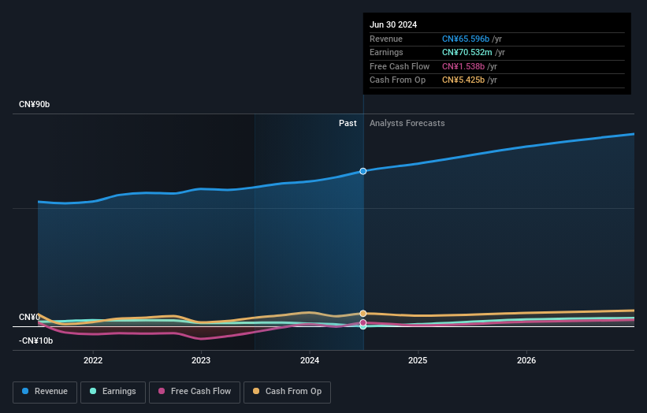Viewport: 647px width, 413px height.
Task: Toggle the Revenue legend button
Action: (x=45, y=392)
